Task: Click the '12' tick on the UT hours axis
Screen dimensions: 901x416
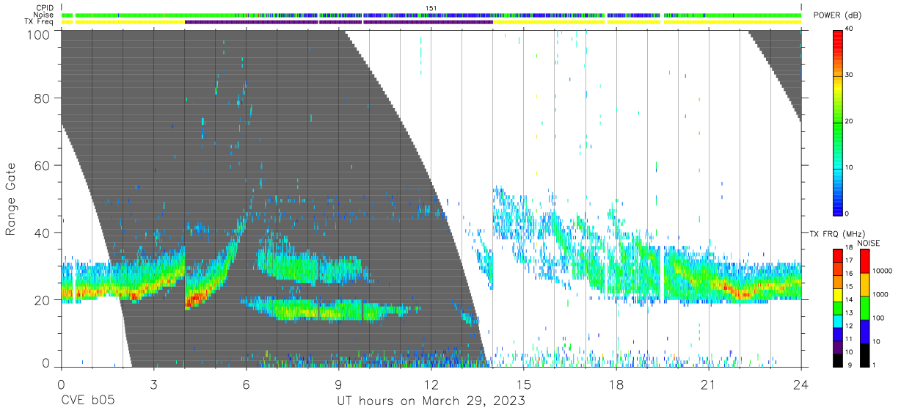Action: [431, 384]
